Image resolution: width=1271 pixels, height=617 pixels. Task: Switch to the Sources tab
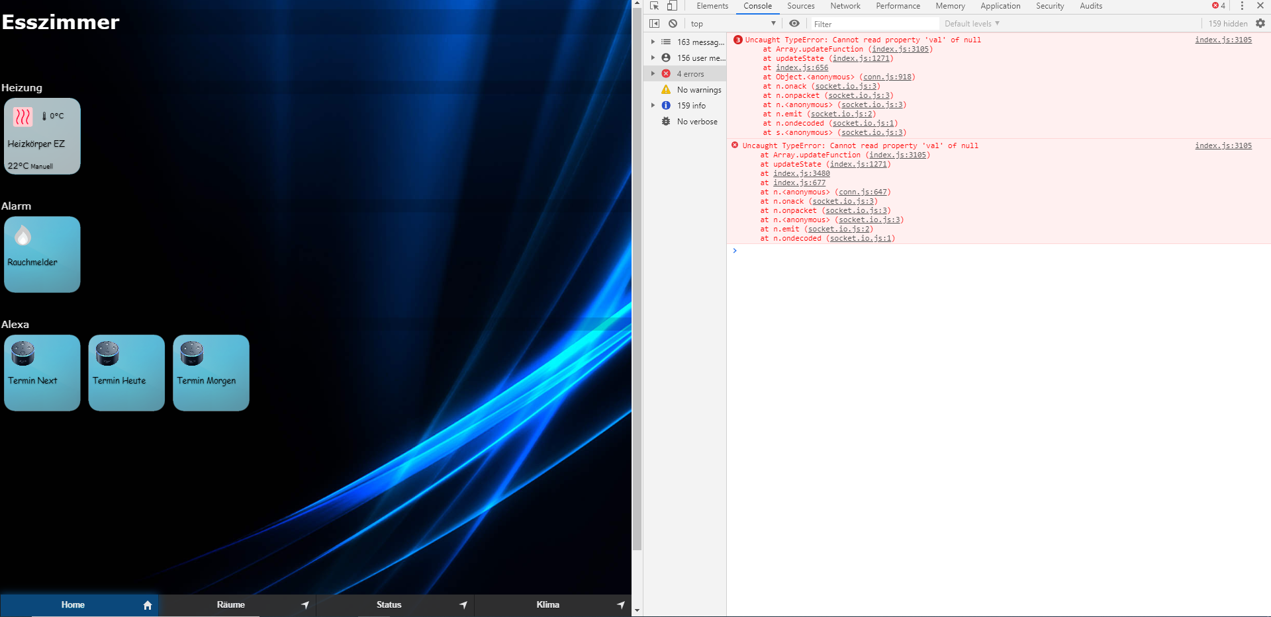tap(801, 6)
